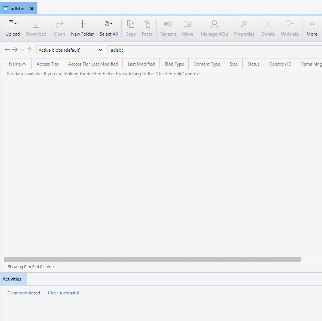Click the navigate-back arrow
322x321 pixels.
point(7,49)
